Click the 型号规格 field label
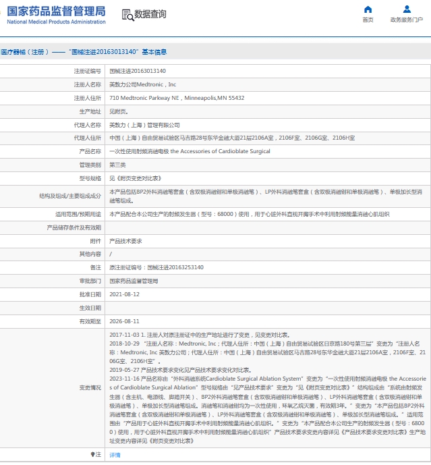 [x=90, y=179]
